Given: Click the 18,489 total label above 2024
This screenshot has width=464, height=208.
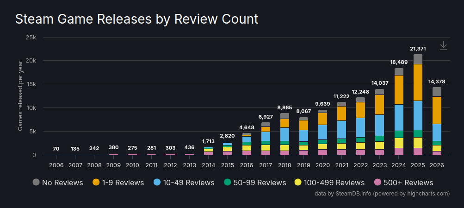Looking at the screenshot, I should (x=399, y=62).
